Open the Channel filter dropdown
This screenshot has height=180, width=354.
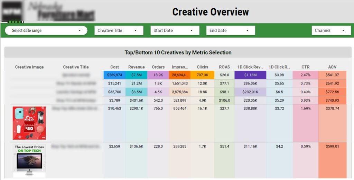point(331,30)
